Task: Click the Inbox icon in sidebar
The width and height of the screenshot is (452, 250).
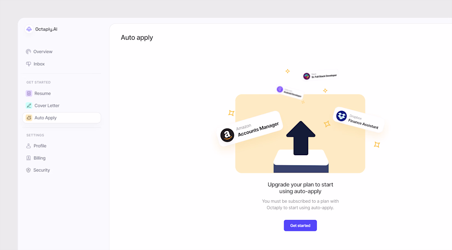Action: click(x=28, y=64)
